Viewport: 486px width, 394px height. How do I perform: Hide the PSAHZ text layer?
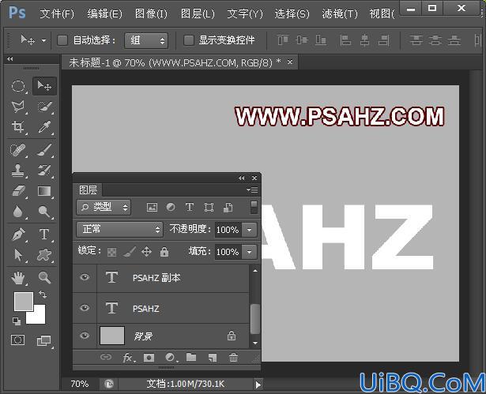(x=85, y=308)
